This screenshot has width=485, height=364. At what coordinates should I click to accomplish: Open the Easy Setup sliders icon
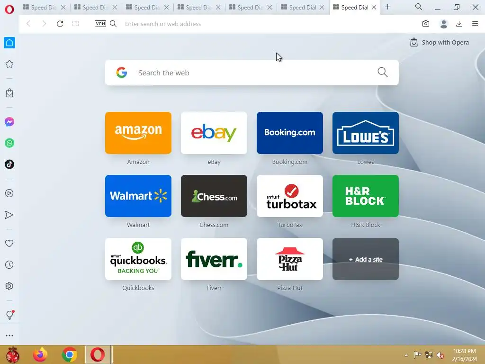pyautogui.click(x=475, y=24)
